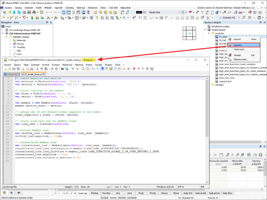Click the filter with red X icon
This screenshot has height=200, width=267.
(x=190, y=12)
